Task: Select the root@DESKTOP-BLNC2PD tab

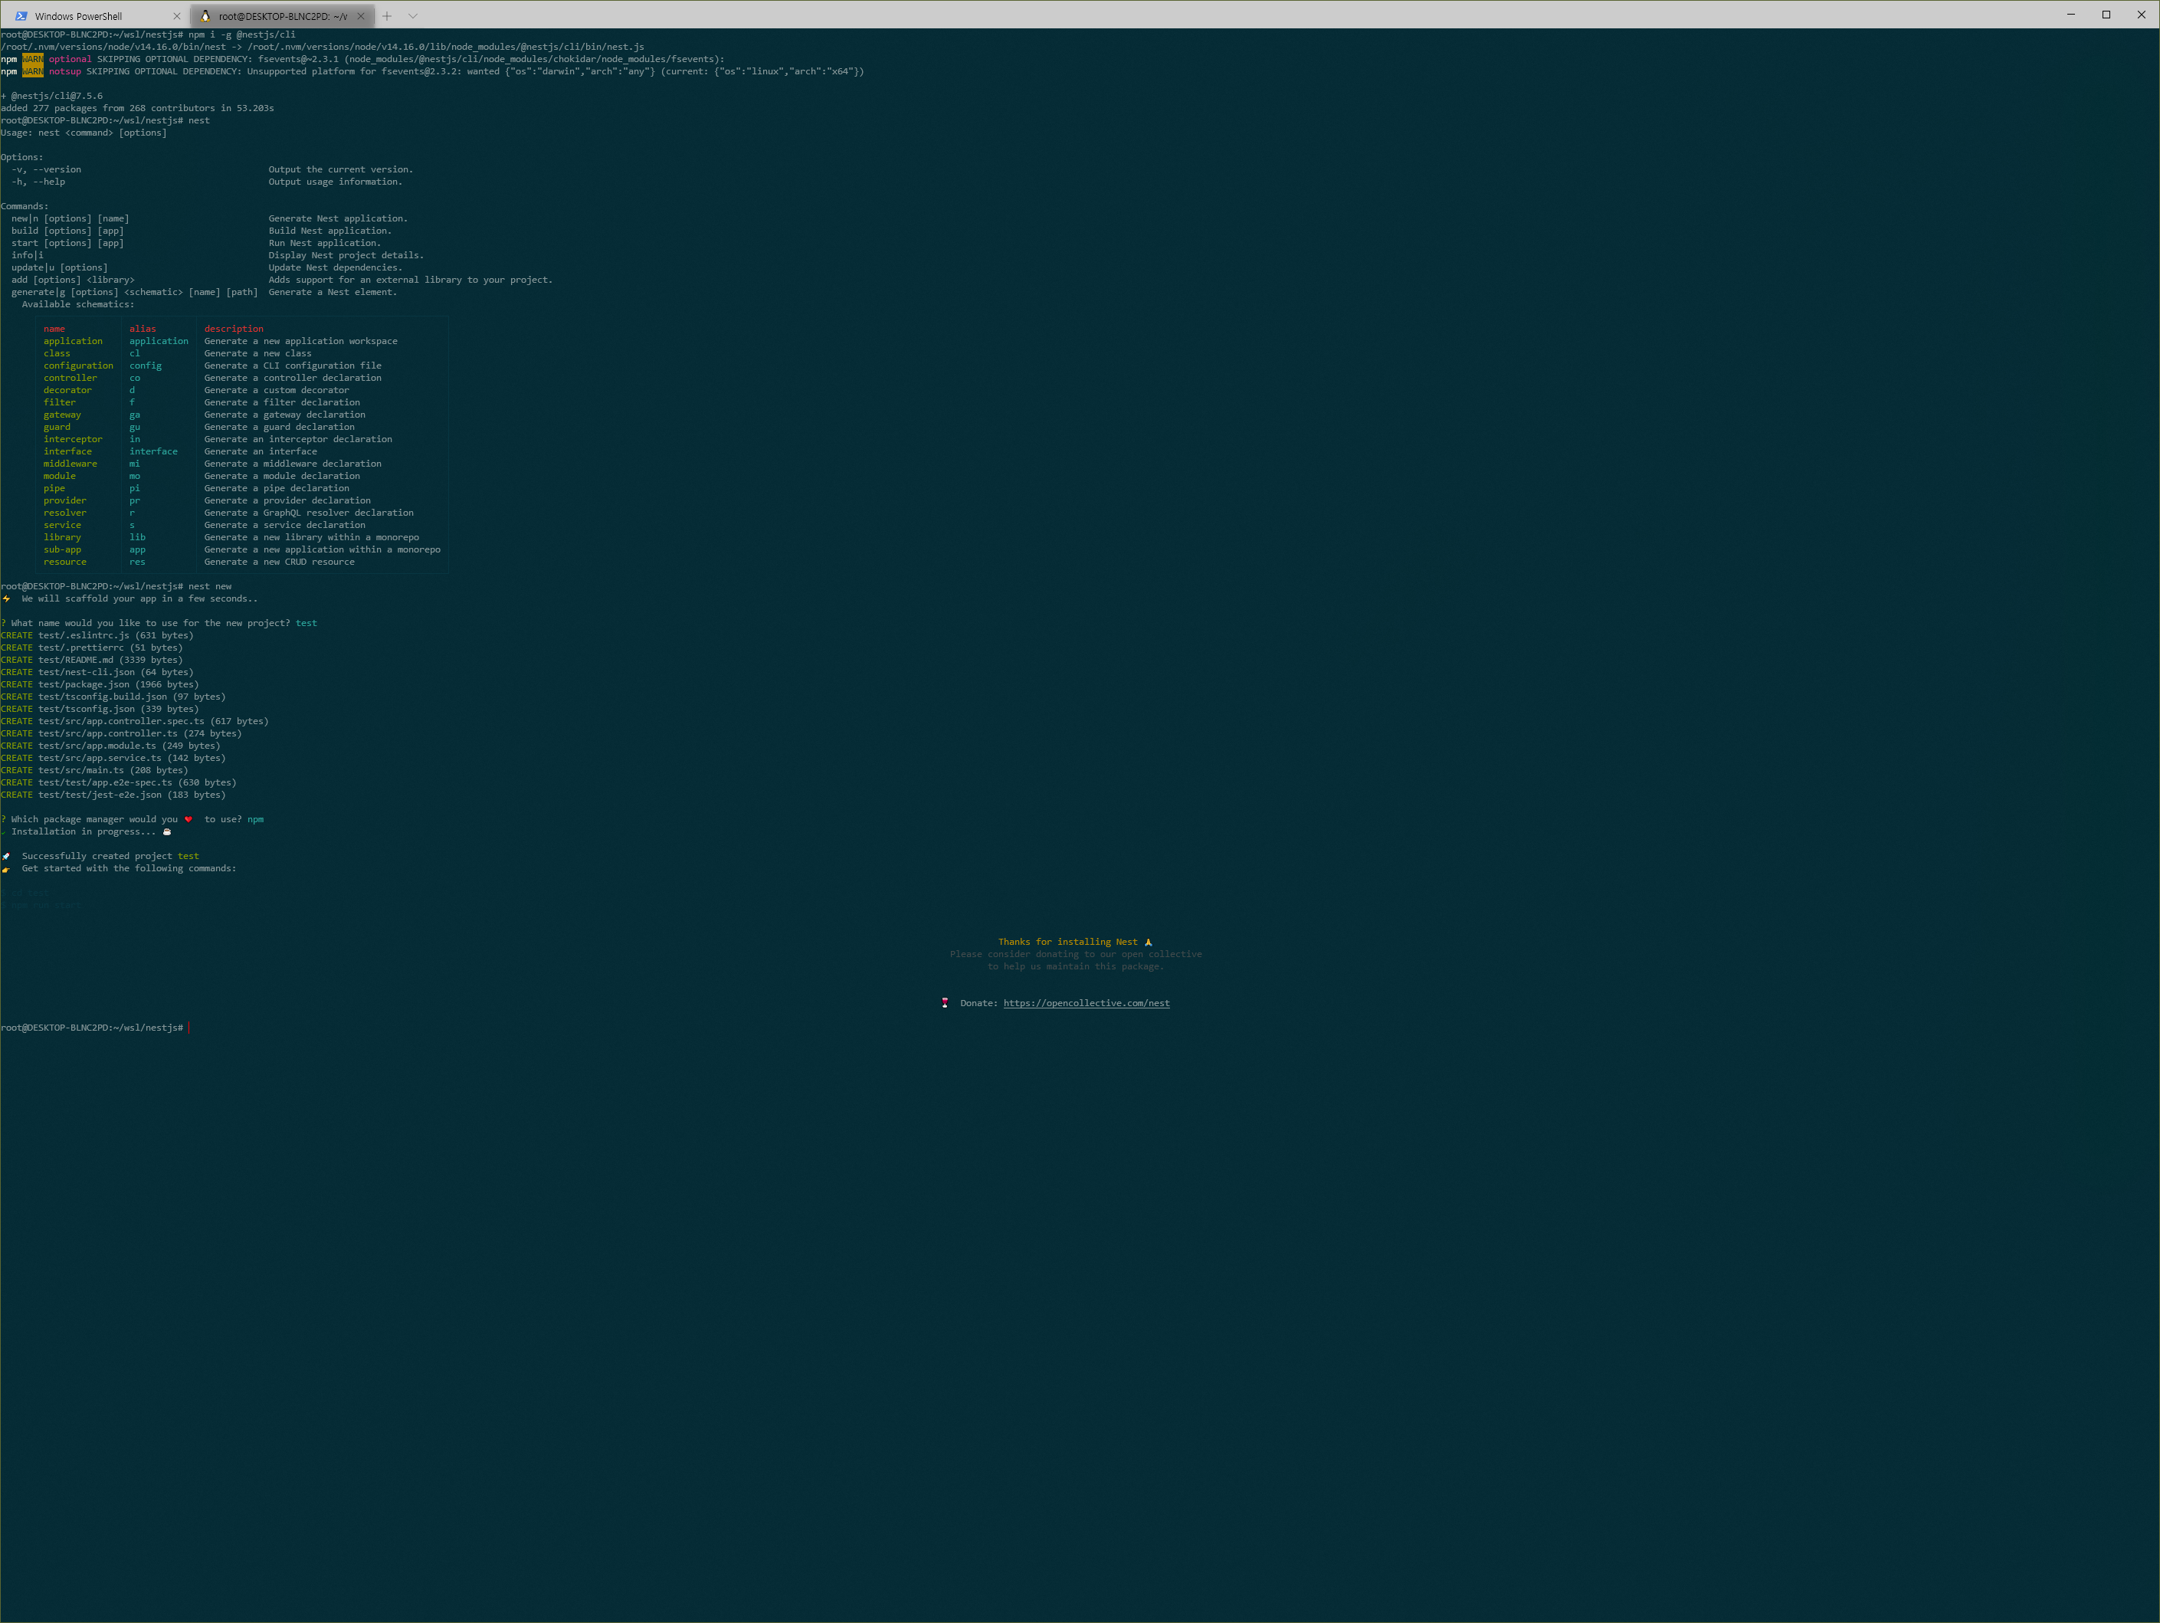Action: [x=282, y=15]
